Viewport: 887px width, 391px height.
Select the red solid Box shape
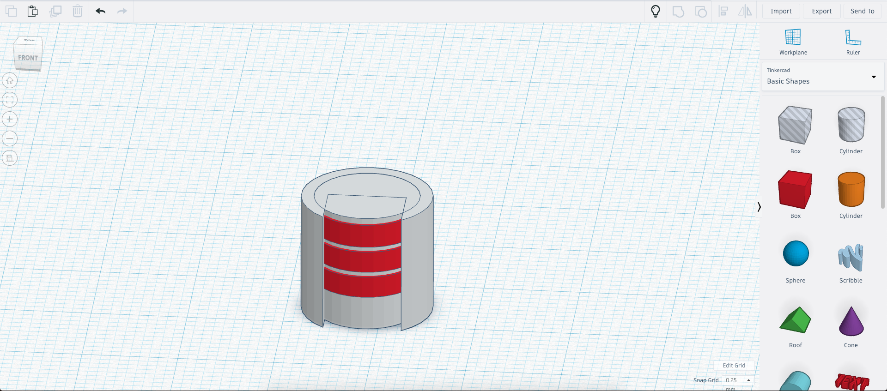point(795,190)
